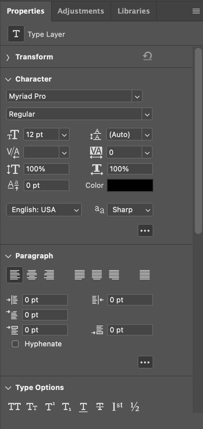Set paragraph alignment to right align text

(x=49, y=275)
